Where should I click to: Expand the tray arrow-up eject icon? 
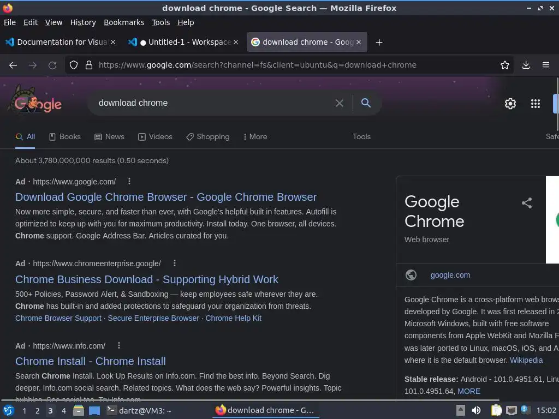tap(461, 410)
